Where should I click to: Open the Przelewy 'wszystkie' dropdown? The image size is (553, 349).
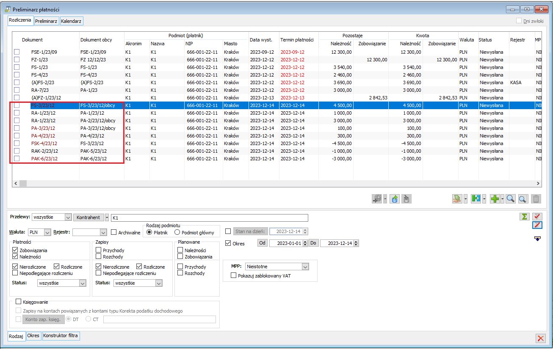pyautogui.click(x=68, y=217)
